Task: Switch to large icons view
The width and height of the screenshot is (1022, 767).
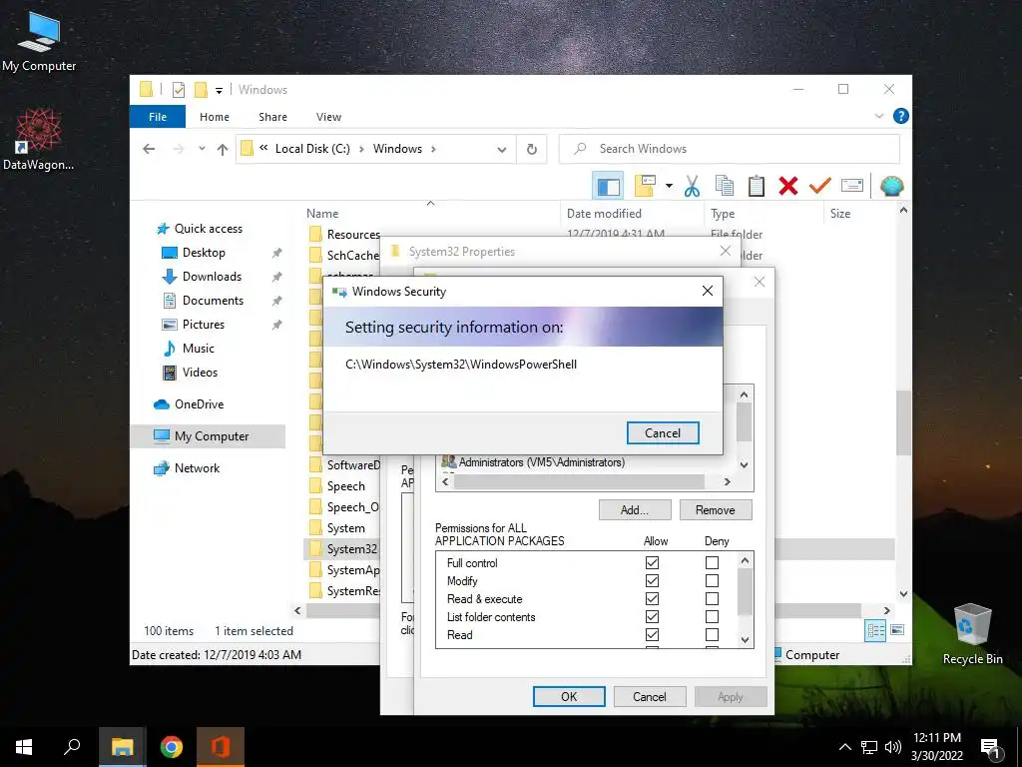Action: [x=897, y=630]
